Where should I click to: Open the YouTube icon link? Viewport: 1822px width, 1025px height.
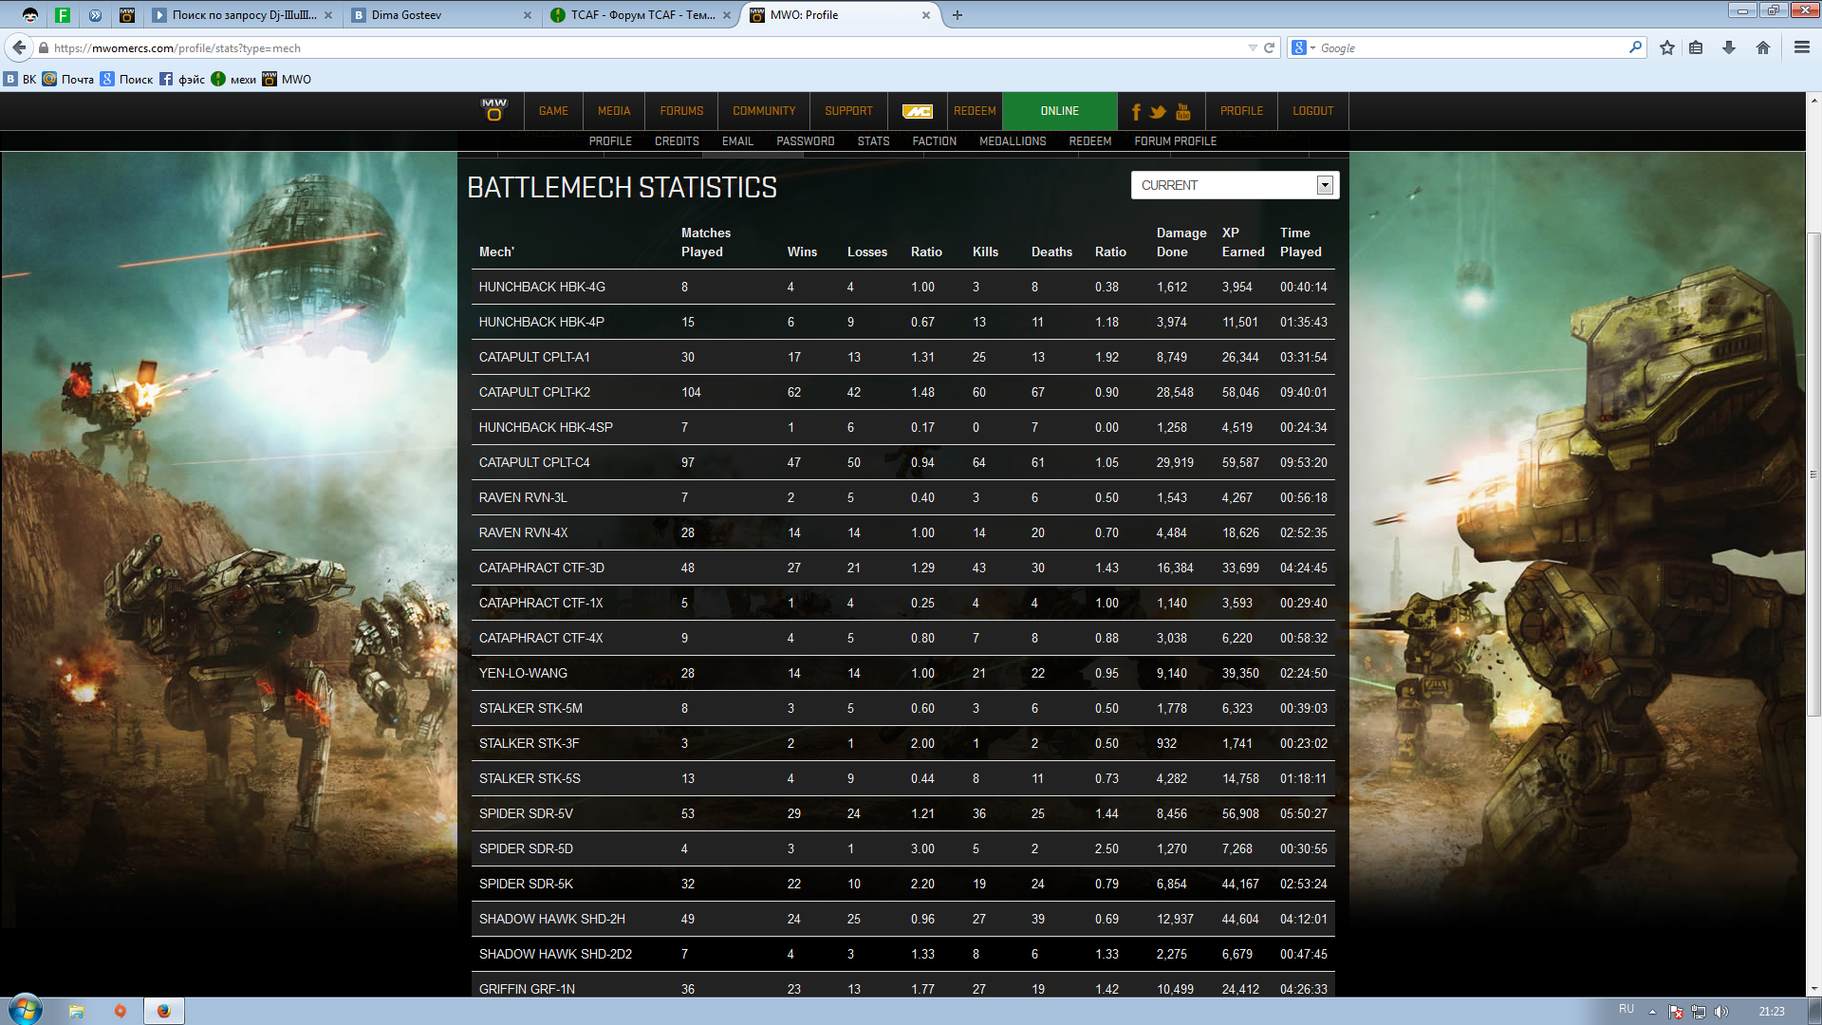click(x=1182, y=112)
